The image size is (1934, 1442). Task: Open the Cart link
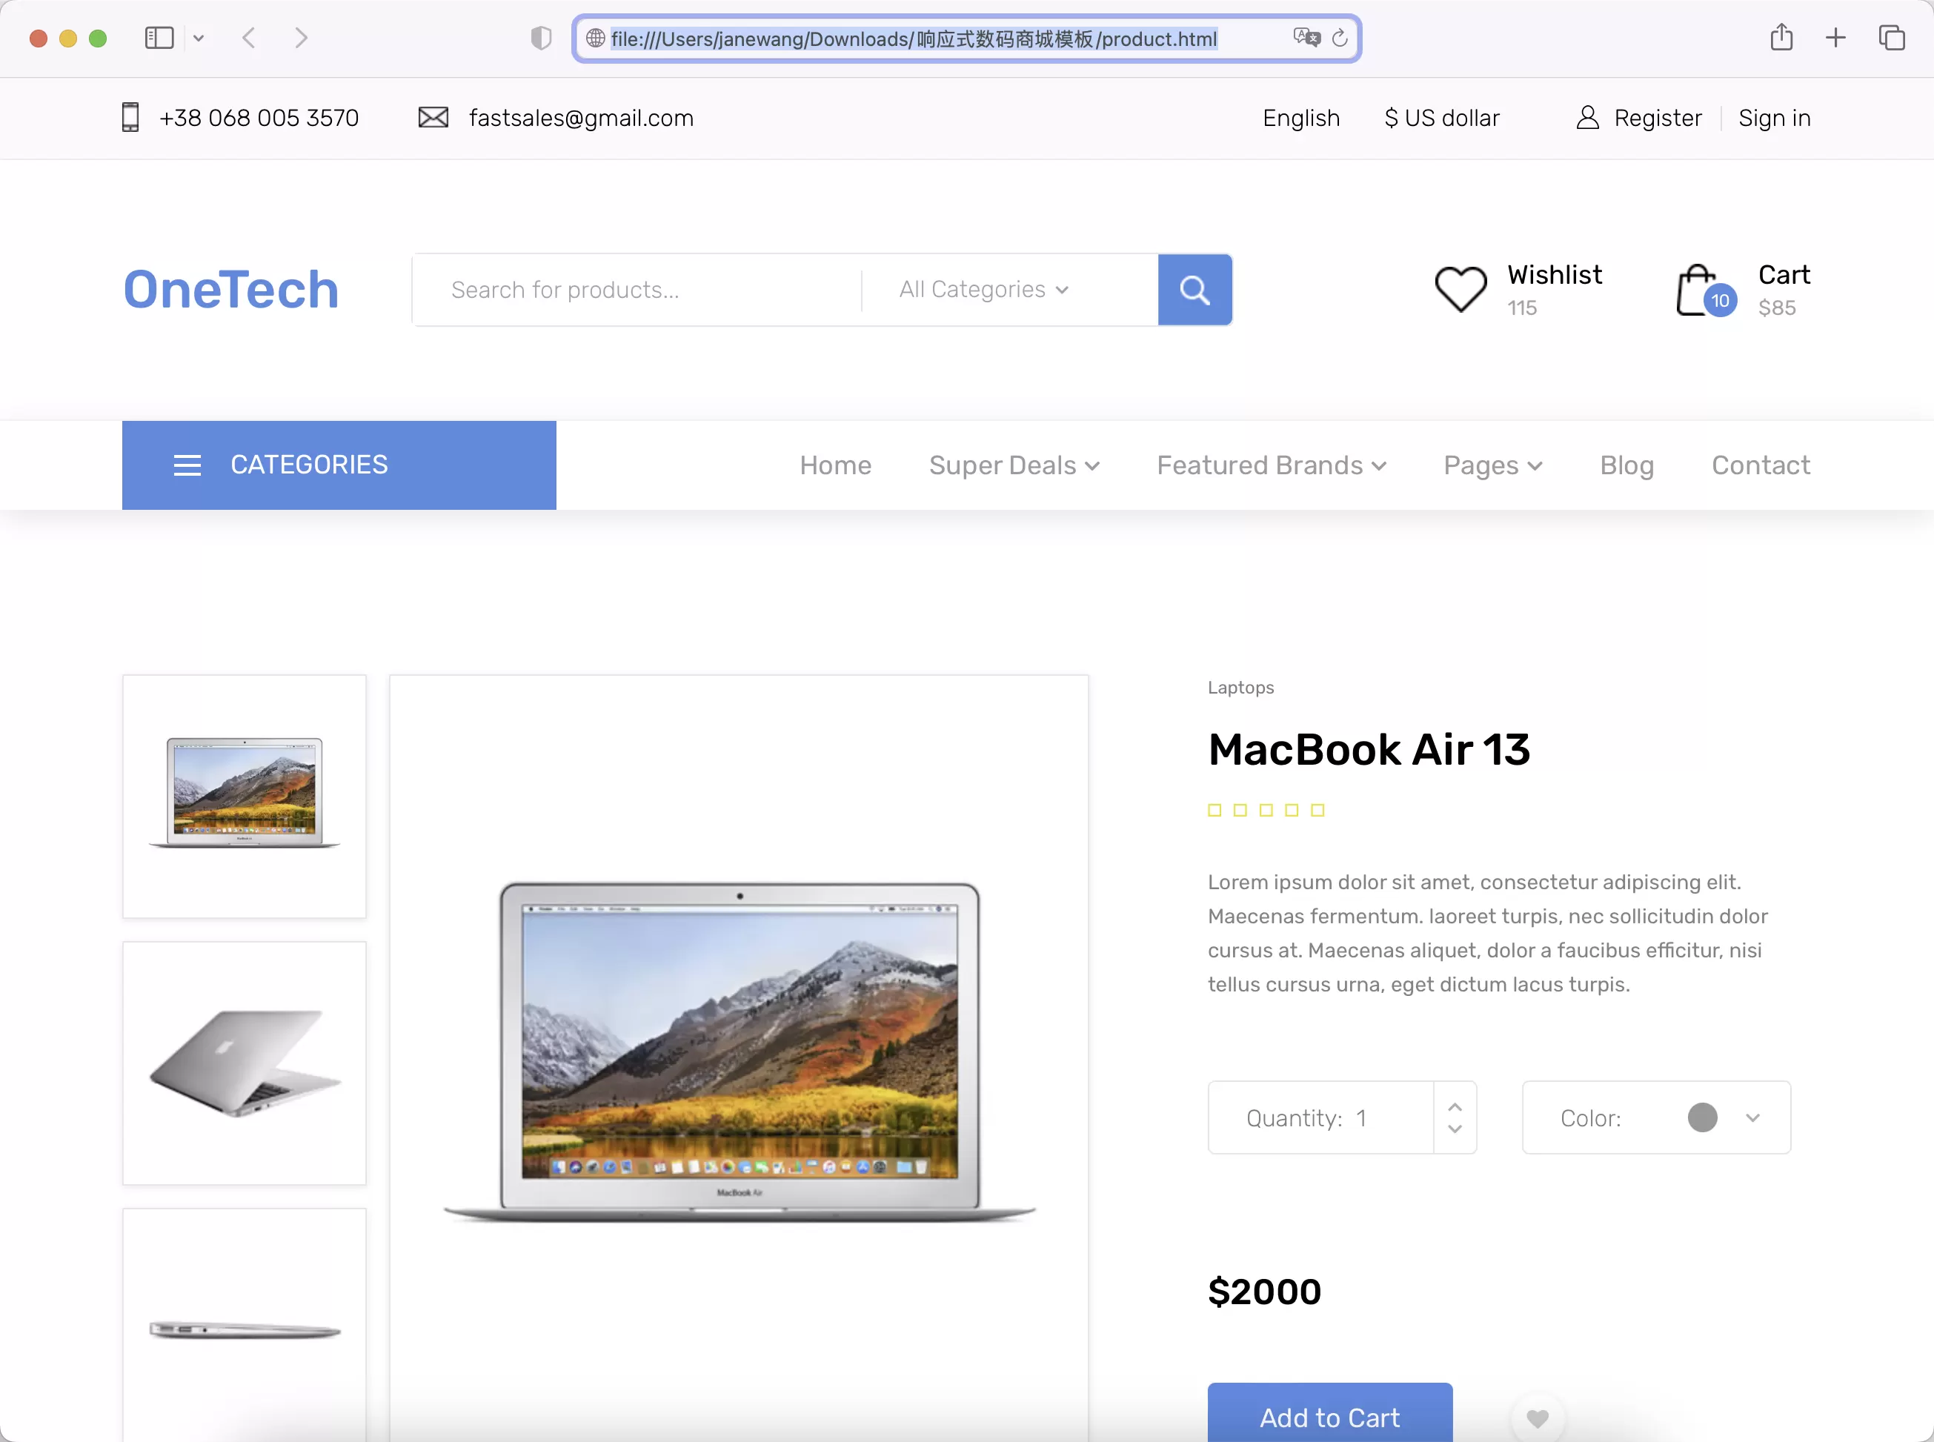(x=1784, y=274)
